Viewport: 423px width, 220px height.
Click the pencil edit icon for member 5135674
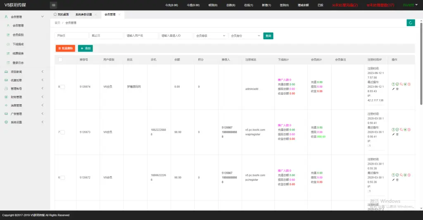(393, 89)
